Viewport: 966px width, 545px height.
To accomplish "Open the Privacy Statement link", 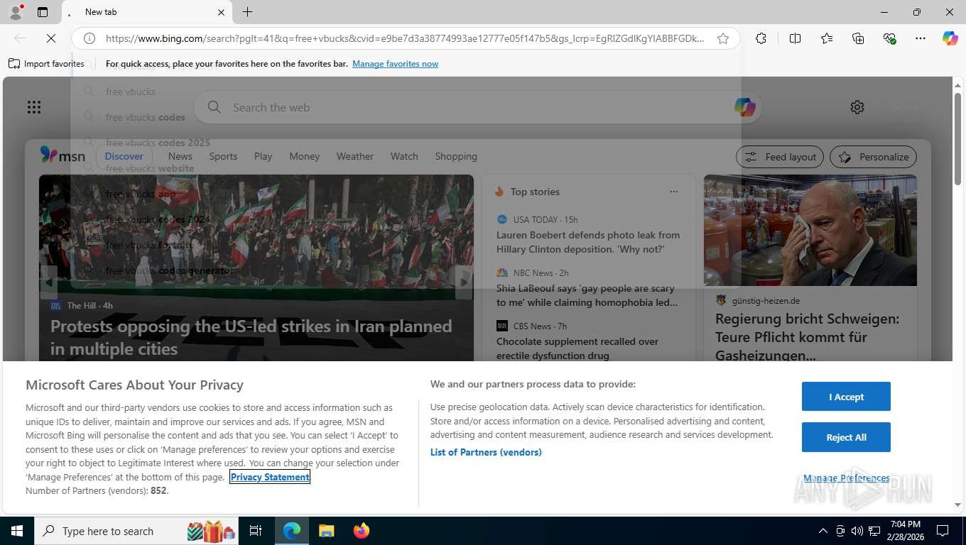I will (270, 477).
